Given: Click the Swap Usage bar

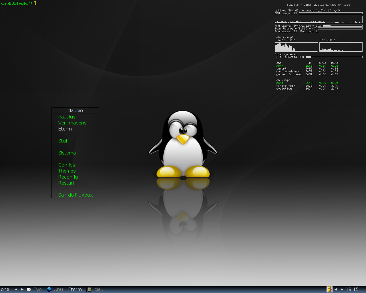Looking at the screenshot, I should (x=340, y=28).
